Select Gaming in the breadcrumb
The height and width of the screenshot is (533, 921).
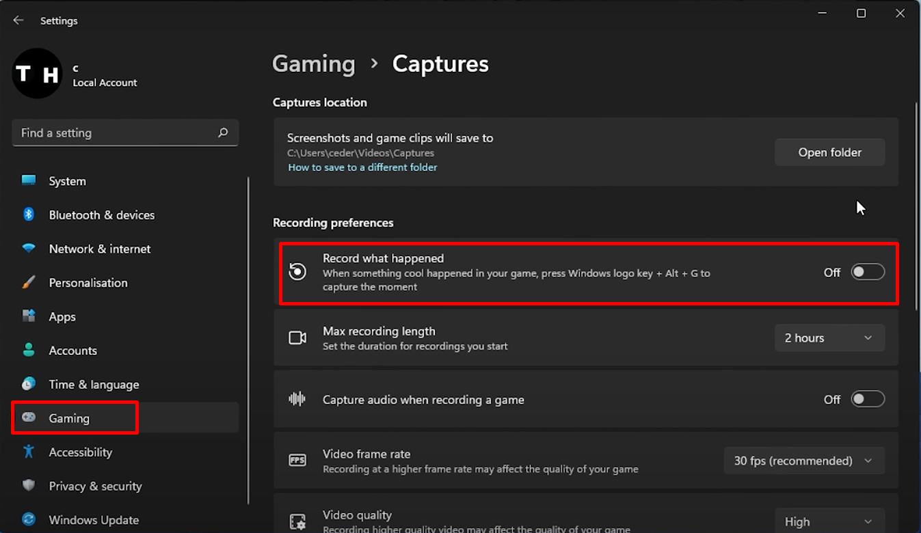point(314,64)
